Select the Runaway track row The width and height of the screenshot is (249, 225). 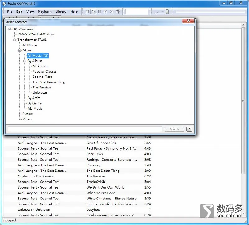tap(78, 165)
